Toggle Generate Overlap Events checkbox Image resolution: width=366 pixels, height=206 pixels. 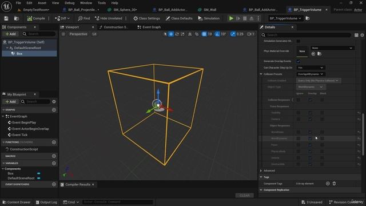click(x=299, y=61)
